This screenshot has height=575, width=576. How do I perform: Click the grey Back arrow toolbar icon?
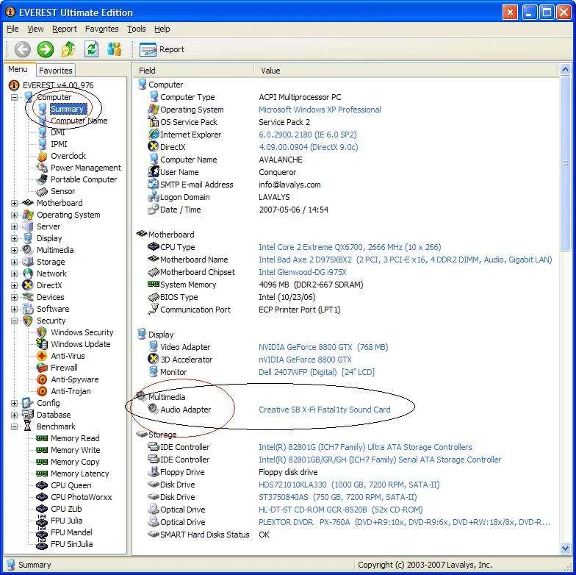pyautogui.click(x=22, y=49)
